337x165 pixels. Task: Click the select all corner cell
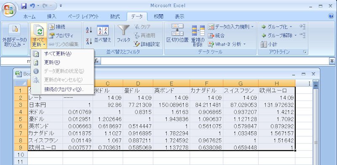[21, 83]
